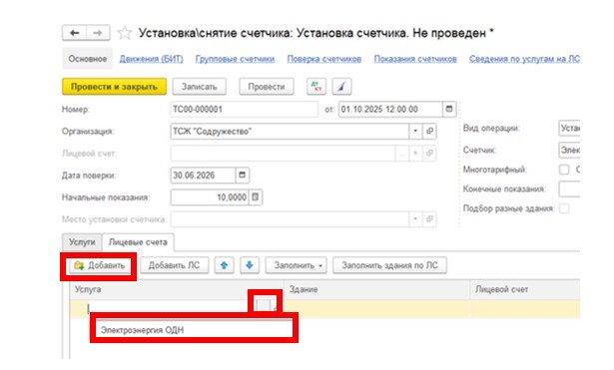The height and width of the screenshot is (370, 614).
Task: Save document with Записать button
Action: click(x=199, y=87)
